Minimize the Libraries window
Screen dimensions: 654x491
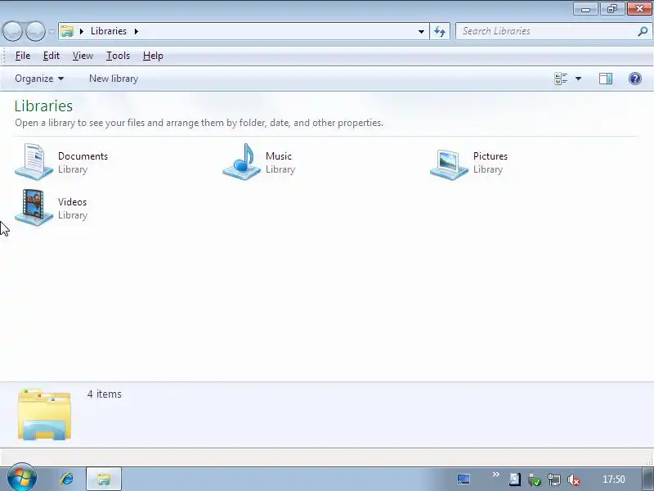[585, 9]
